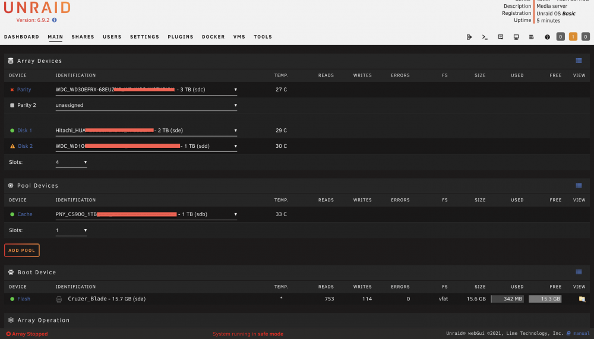Click the green status dot for Cache
Viewport: 594px width, 339px height.
[12, 214]
